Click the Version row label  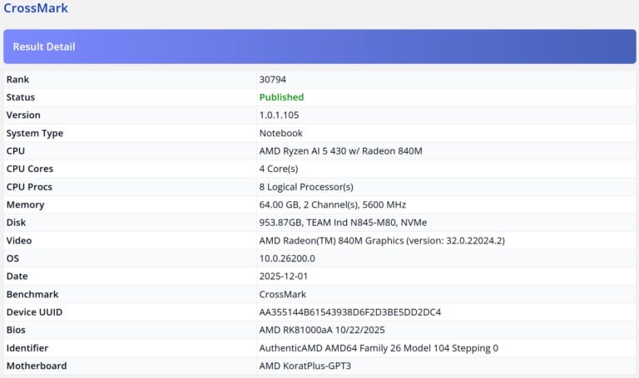pos(23,115)
